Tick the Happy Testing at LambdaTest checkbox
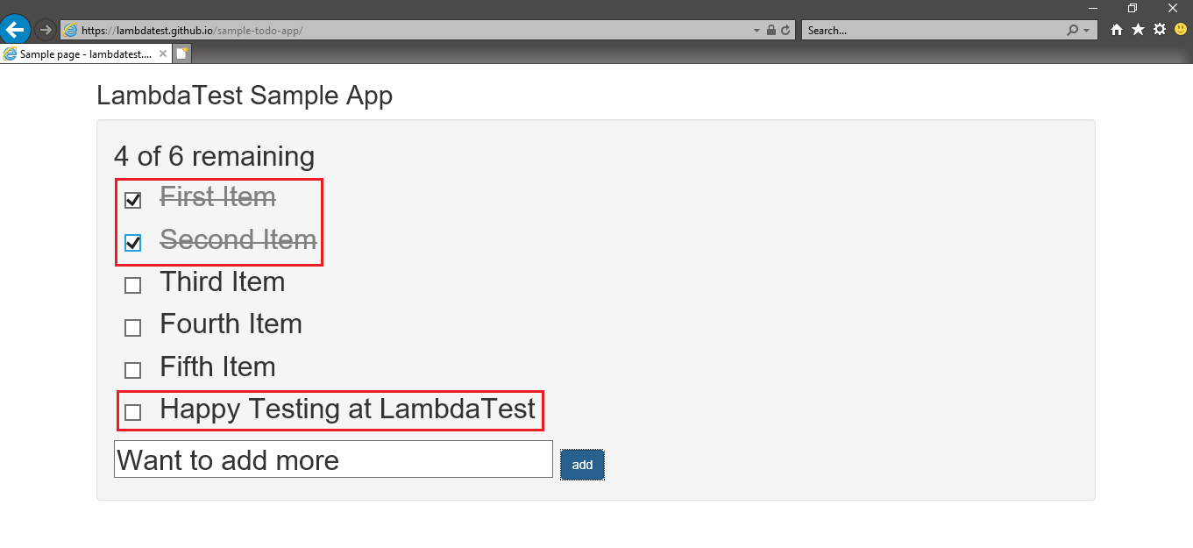This screenshot has width=1193, height=548. point(133,412)
